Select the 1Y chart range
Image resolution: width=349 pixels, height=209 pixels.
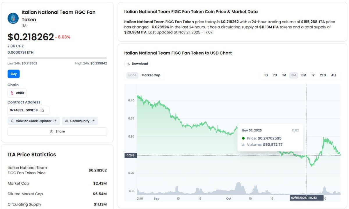point(313,75)
